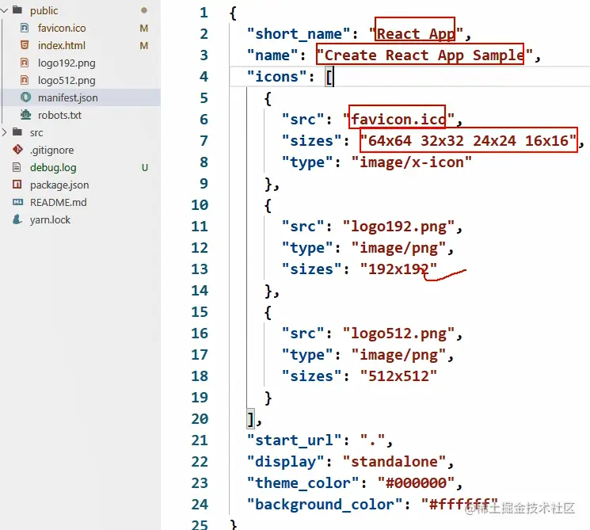Click the "#000000" theme color value
The width and height of the screenshot is (590, 530).
click(x=416, y=483)
